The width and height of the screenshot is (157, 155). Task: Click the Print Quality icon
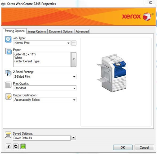click(x=8, y=85)
